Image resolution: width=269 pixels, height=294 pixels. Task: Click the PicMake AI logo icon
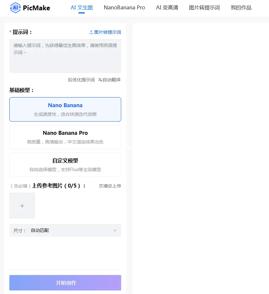15,8
